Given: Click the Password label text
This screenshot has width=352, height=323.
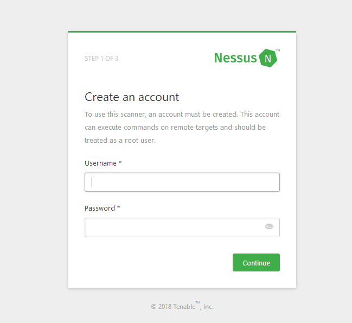Looking at the screenshot, I should [x=100, y=208].
